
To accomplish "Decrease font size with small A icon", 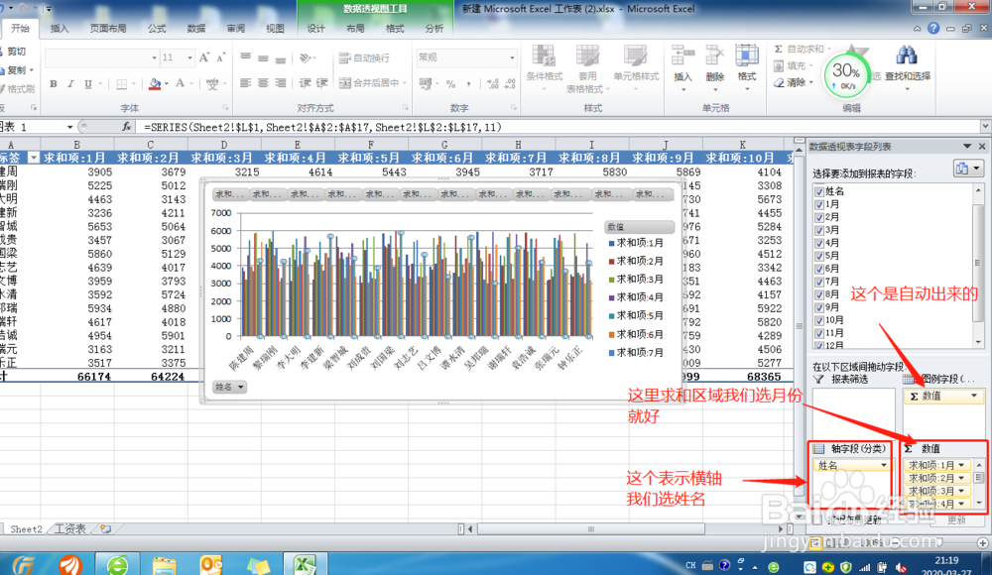I will [220, 57].
